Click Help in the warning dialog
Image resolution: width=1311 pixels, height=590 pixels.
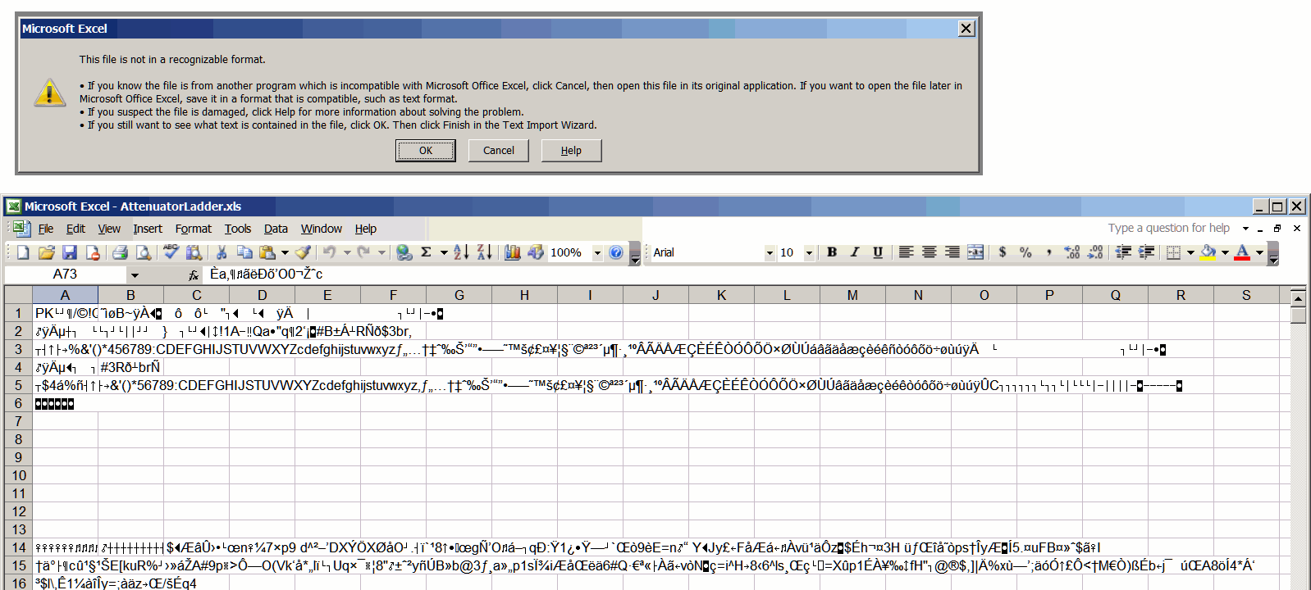click(571, 150)
